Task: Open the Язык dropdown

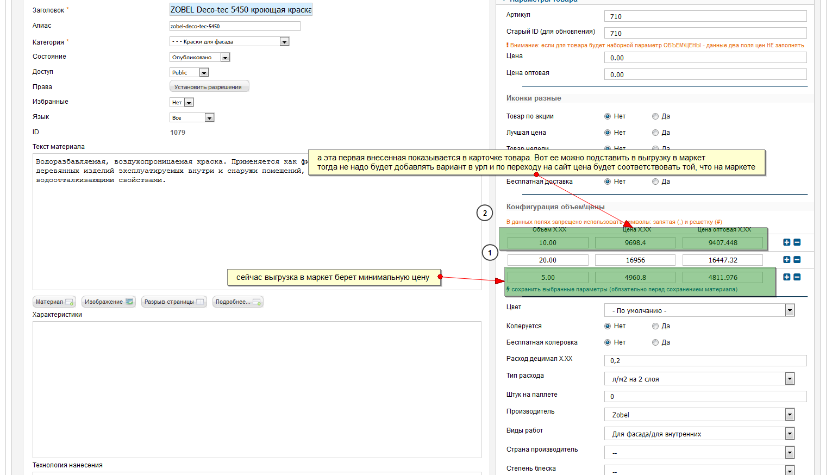Action: [192, 117]
